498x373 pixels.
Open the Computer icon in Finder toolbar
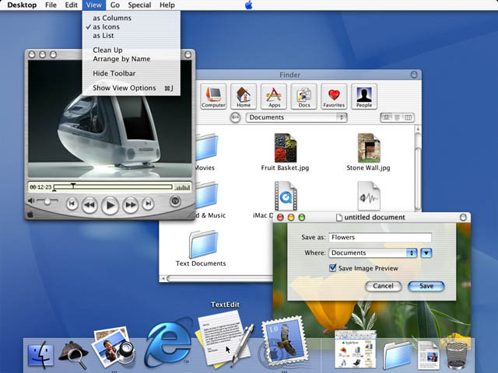click(213, 96)
